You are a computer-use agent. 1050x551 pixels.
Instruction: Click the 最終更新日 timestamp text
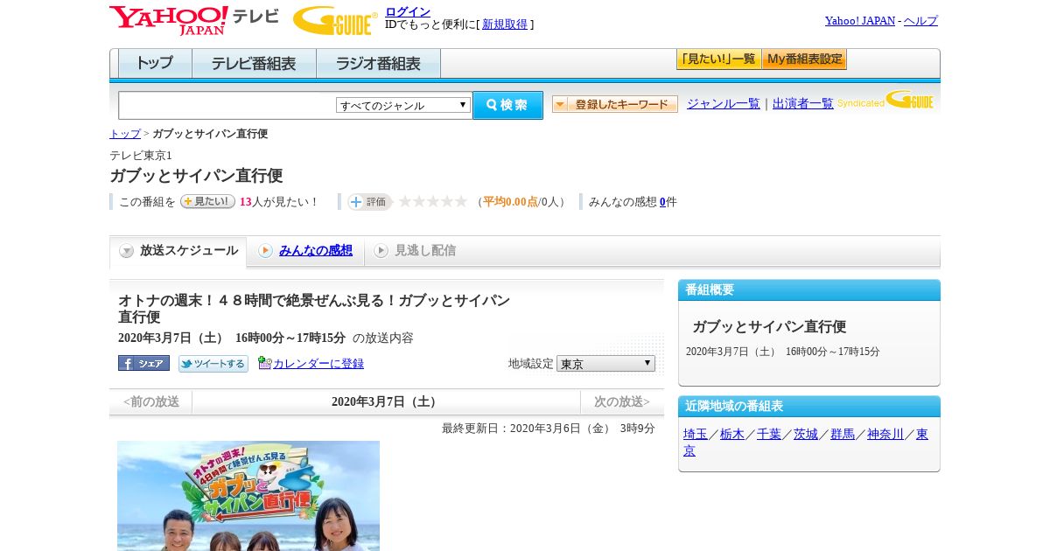tap(549, 429)
